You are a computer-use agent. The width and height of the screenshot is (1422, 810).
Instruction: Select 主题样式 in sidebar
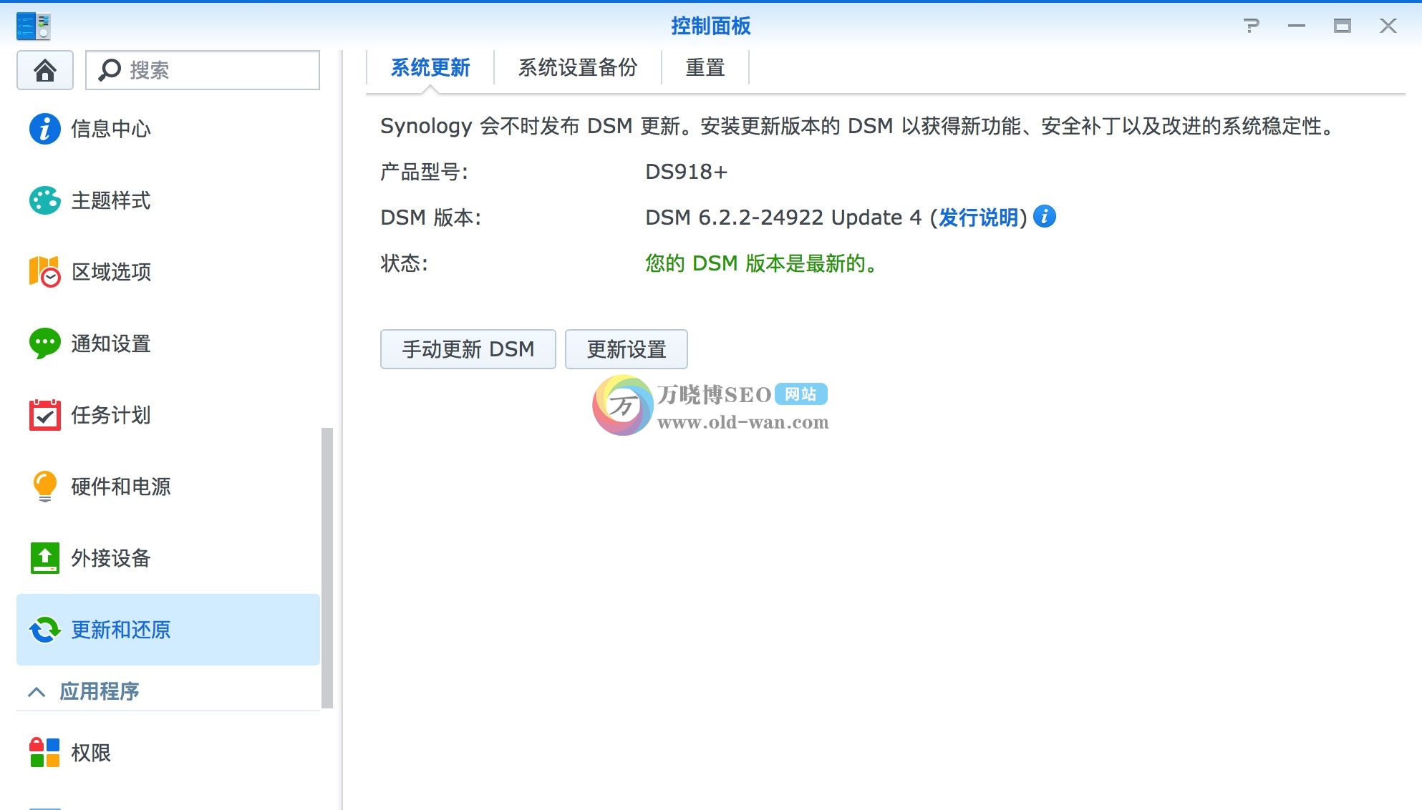(168, 200)
